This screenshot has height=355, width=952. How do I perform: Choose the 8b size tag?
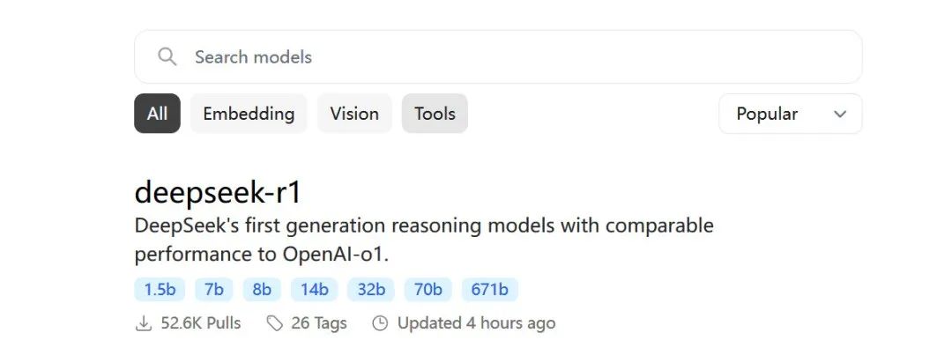click(x=262, y=290)
